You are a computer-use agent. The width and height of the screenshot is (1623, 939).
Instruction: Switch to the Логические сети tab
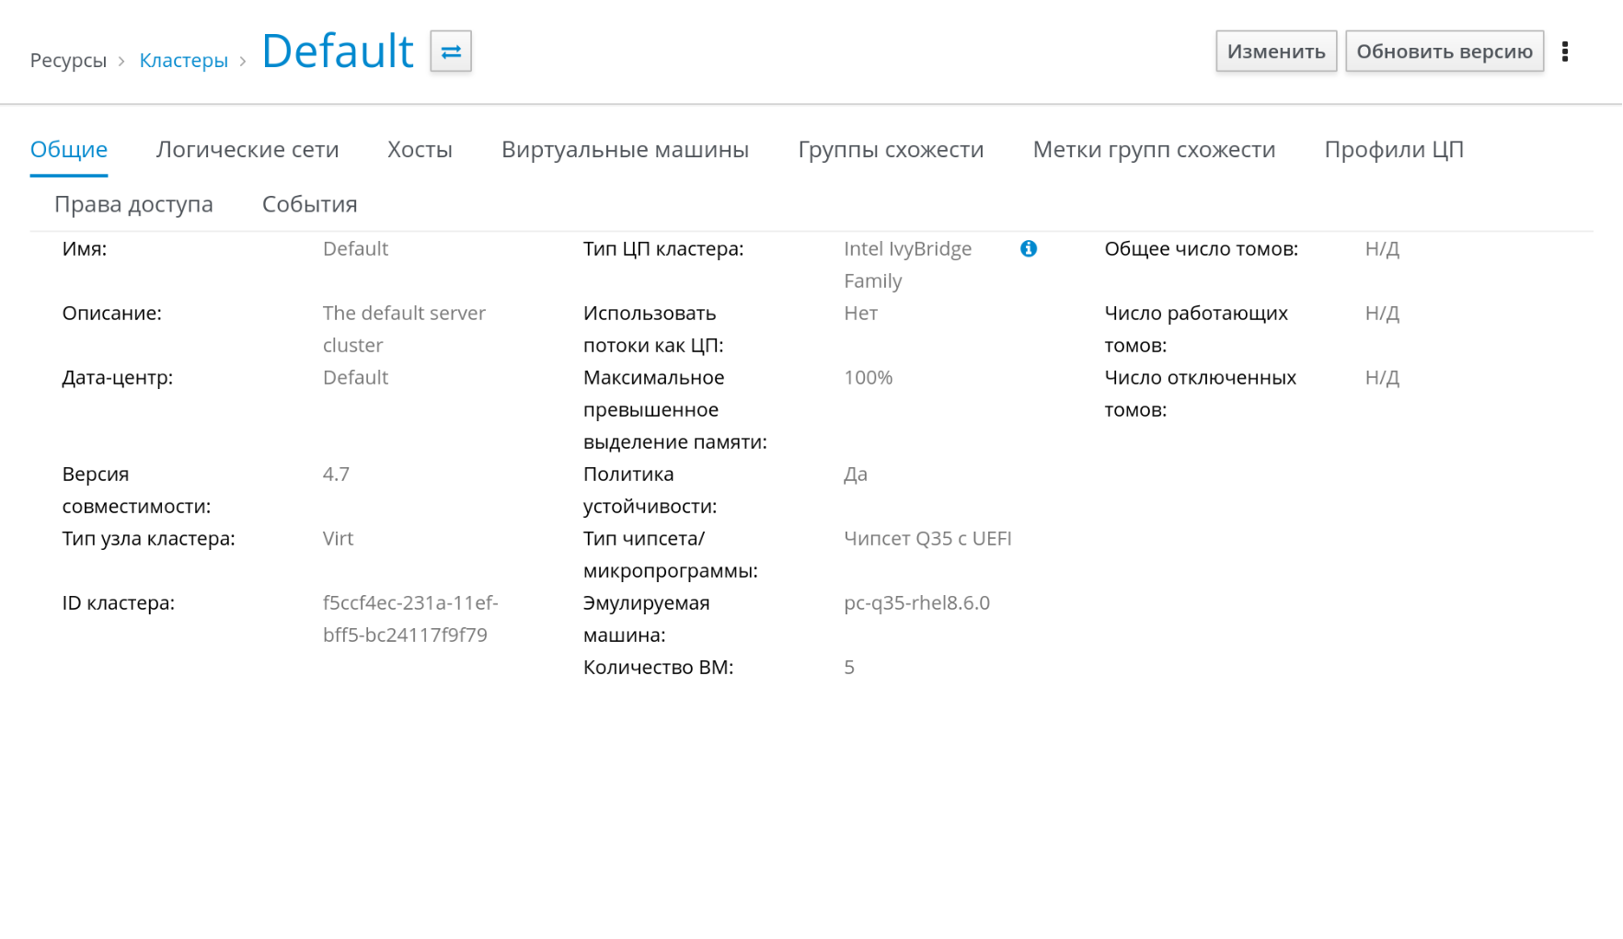pos(247,150)
